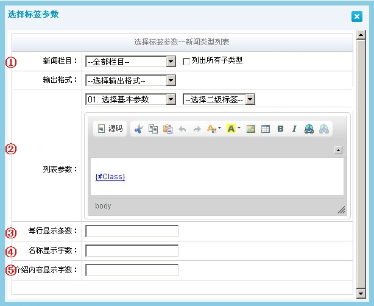Click the 名称显示字数 input field
The width and height of the screenshot is (374, 306).
pyautogui.click(x=132, y=251)
